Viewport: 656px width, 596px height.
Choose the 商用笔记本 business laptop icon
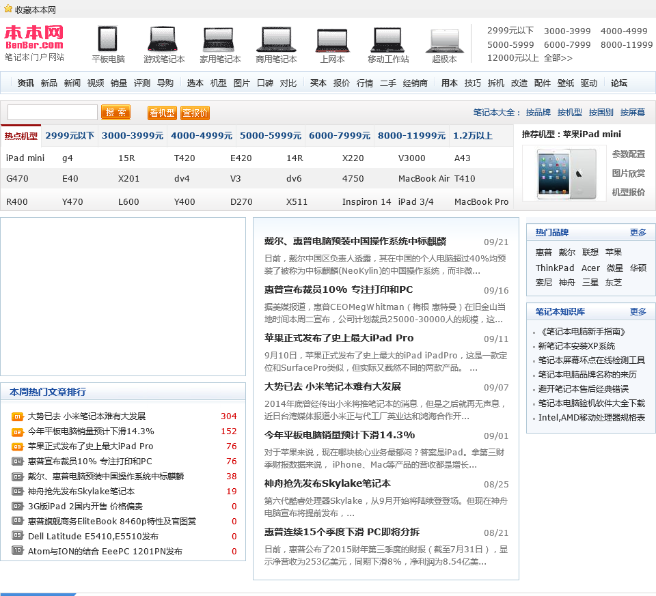tap(275, 39)
